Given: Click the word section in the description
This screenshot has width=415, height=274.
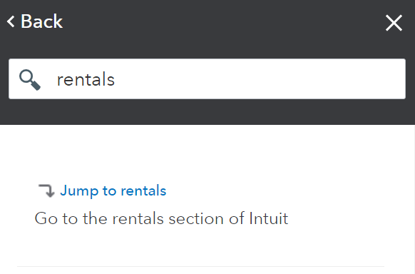Looking at the screenshot, I should [x=196, y=218].
